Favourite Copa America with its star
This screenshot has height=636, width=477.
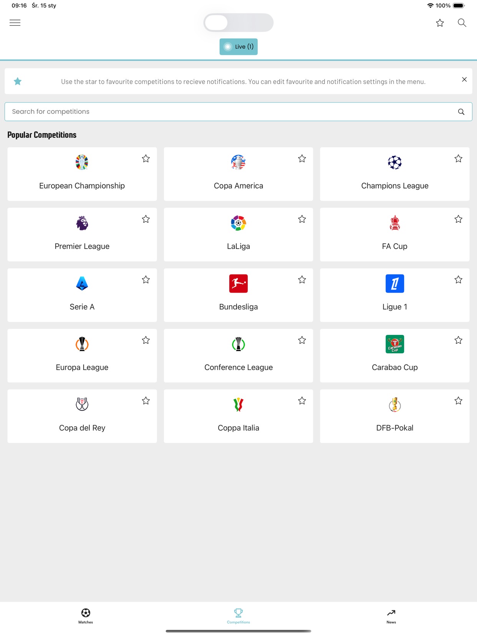click(302, 159)
